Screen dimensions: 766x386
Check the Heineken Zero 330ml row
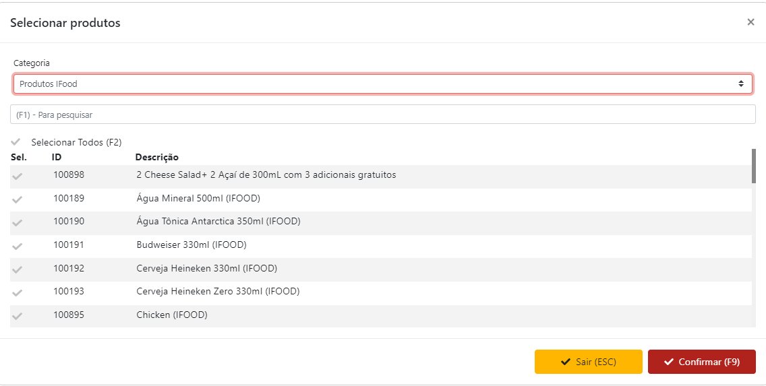[18, 292]
